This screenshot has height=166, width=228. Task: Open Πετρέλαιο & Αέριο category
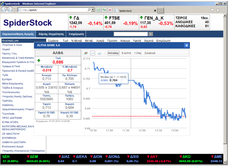[x=12, y=45]
